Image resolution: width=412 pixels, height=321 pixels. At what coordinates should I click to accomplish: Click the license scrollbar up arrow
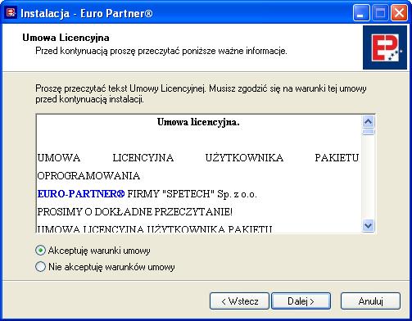click(369, 121)
